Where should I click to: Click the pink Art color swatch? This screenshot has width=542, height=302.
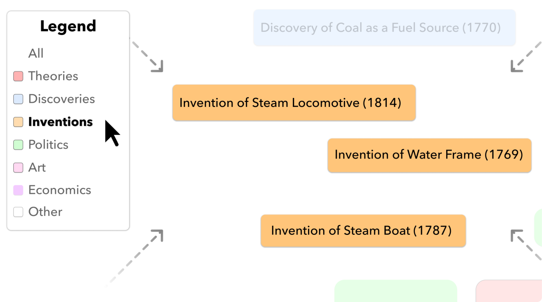click(18, 168)
